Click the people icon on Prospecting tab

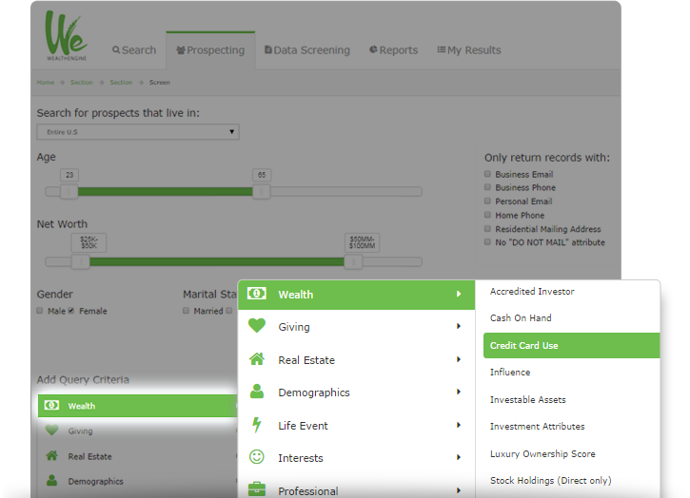coord(181,50)
